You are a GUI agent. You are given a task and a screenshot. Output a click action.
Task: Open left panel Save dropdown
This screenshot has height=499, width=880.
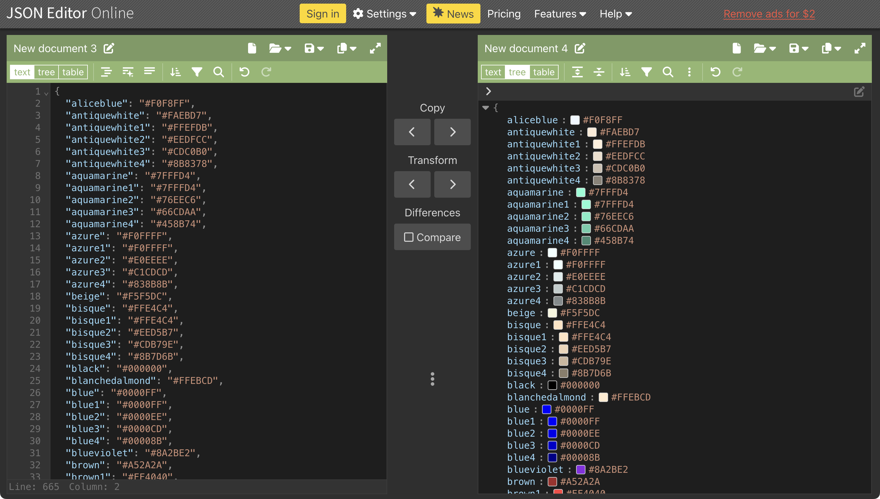point(314,48)
